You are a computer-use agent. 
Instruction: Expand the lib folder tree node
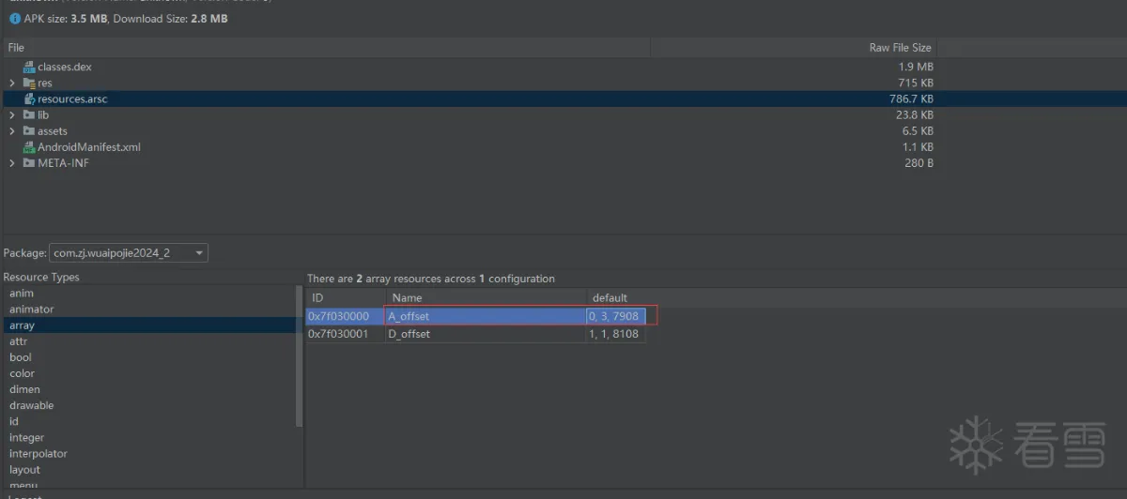pyautogui.click(x=11, y=115)
